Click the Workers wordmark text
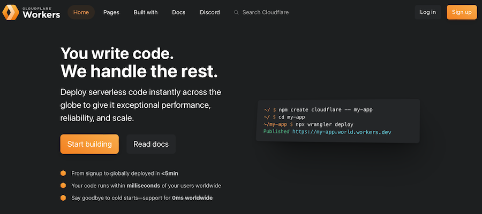Image resolution: width=482 pixels, height=214 pixels. coord(41,15)
